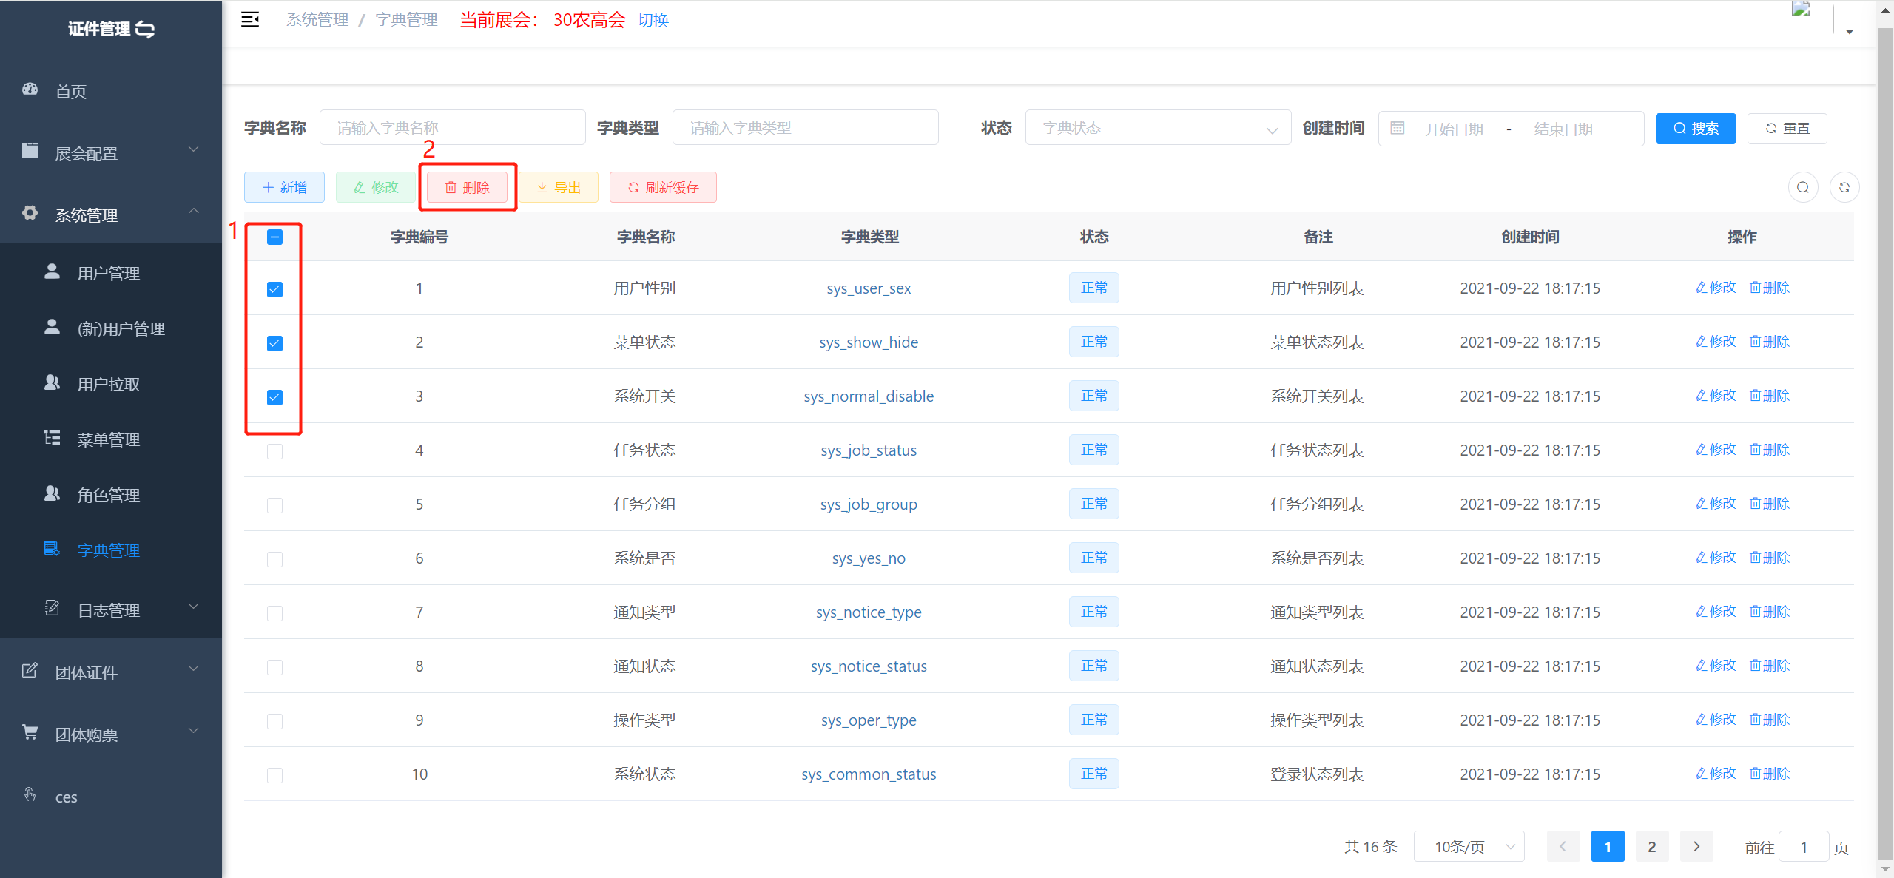
Task: Click the 新增 add button
Action: [284, 187]
